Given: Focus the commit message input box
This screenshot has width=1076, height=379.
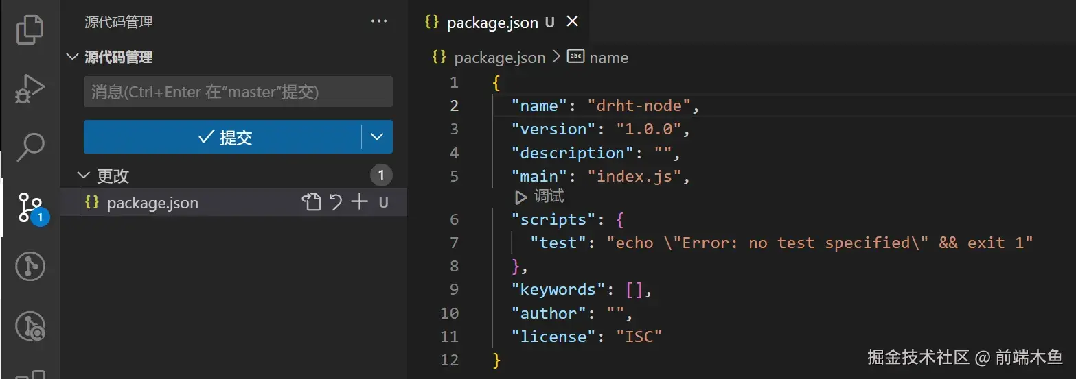Looking at the screenshot, I should (x=238, y=91).
